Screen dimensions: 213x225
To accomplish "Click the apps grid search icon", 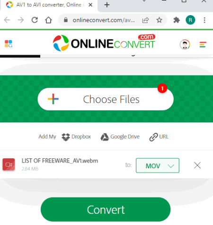I will click(x=9, y=44).
